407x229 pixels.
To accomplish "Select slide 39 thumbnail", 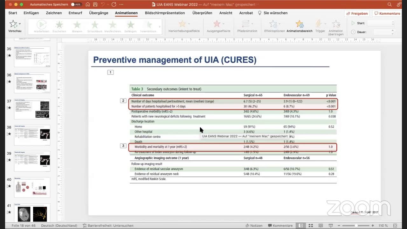I will pyautogui.click(x=32, y=161).
